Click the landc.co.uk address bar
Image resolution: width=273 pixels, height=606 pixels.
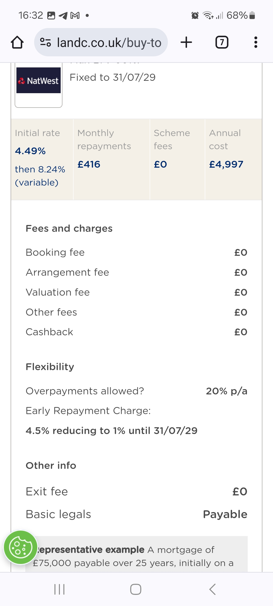click(101, 42)
